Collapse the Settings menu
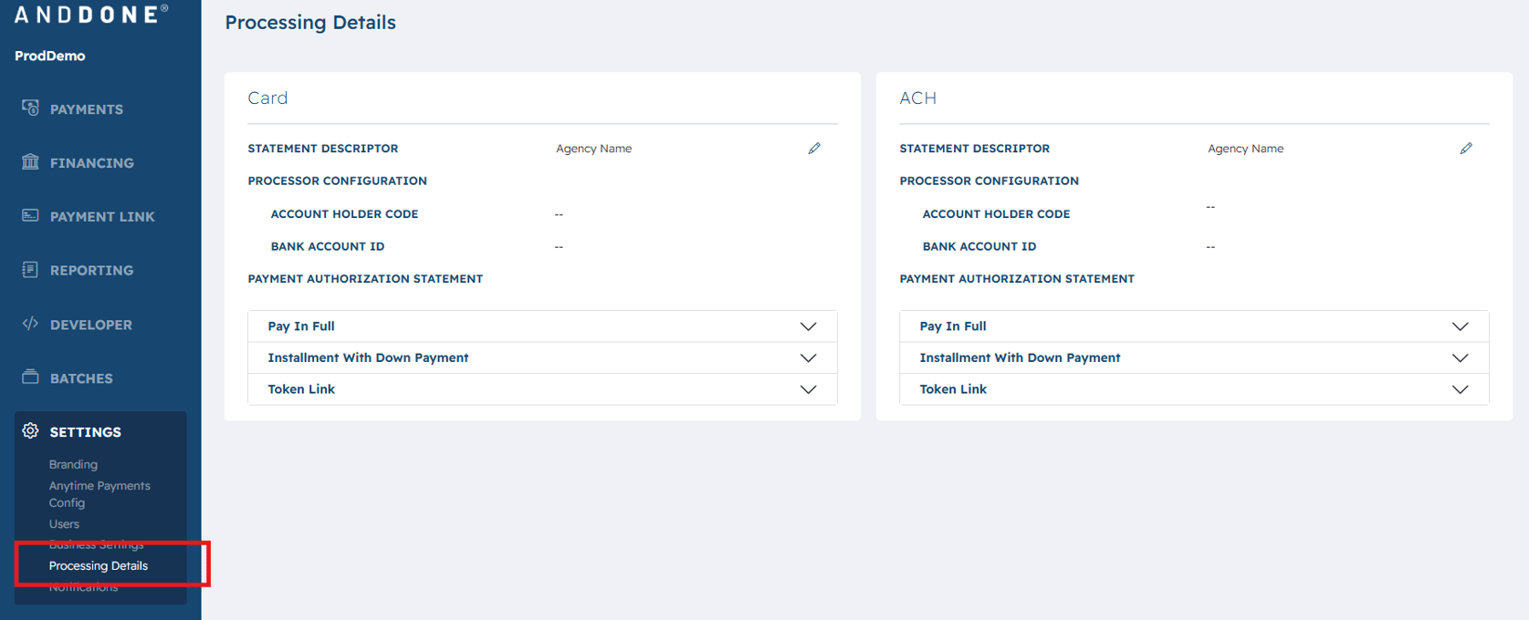The height and width of the screenshot is (620, 1529). [x=85, y=432]
